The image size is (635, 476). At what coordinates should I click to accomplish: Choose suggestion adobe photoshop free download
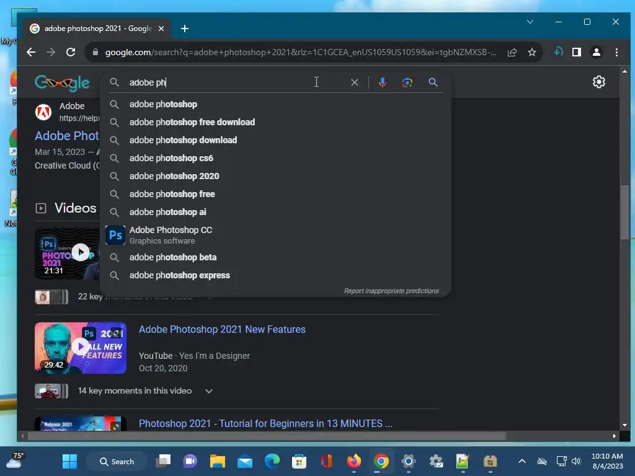coord(275,122)
